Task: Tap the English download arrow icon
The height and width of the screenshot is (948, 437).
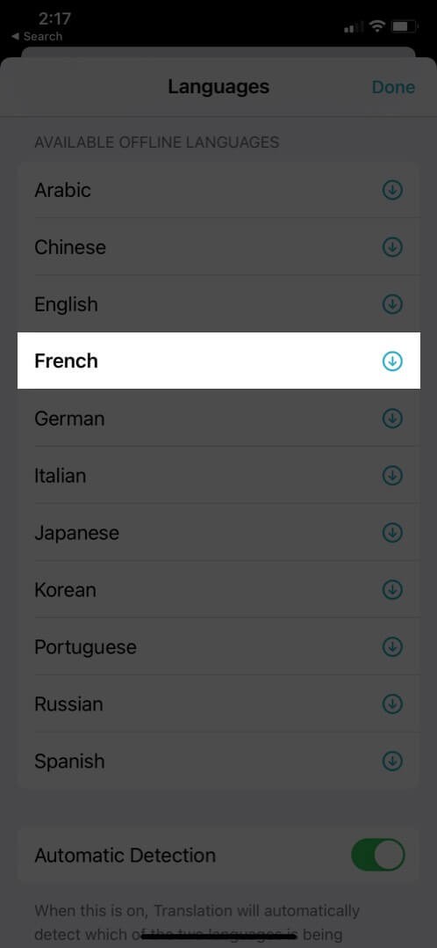Action: [392, 304]
